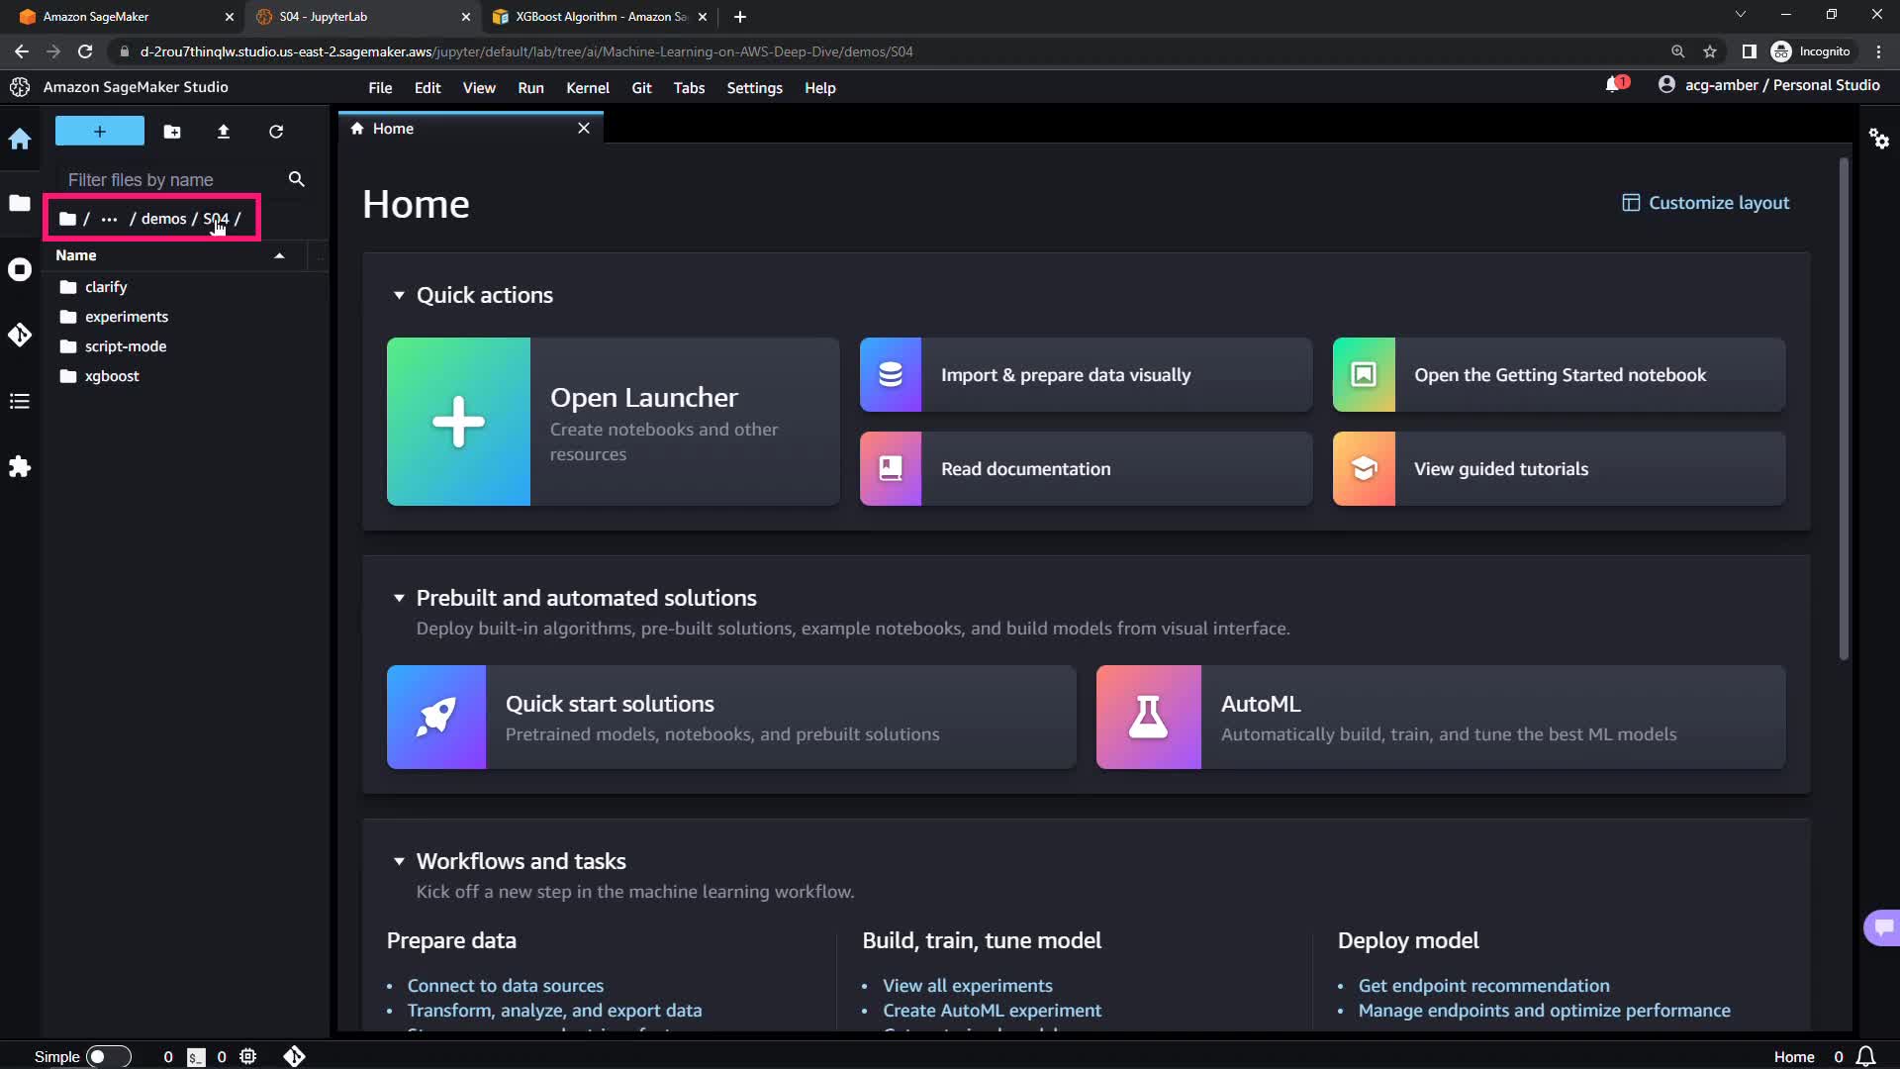Collapse the Workflows and tasks section
The image size is (1900, 1069).
[x=399, y=861]
